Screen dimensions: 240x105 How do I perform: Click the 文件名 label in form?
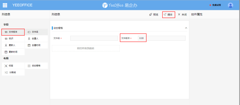57,38
